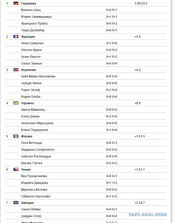This screenshot has height=223, width=174.
Task: Select team name Германия
Action: (x=28, y=3)
